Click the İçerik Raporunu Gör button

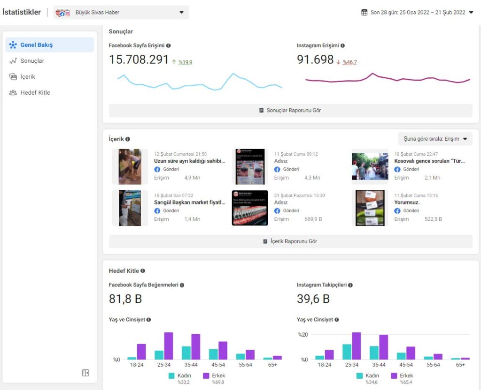pos(290,241)
